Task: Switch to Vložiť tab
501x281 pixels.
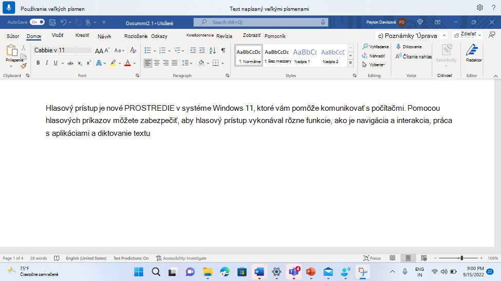Action: [58, 35]
